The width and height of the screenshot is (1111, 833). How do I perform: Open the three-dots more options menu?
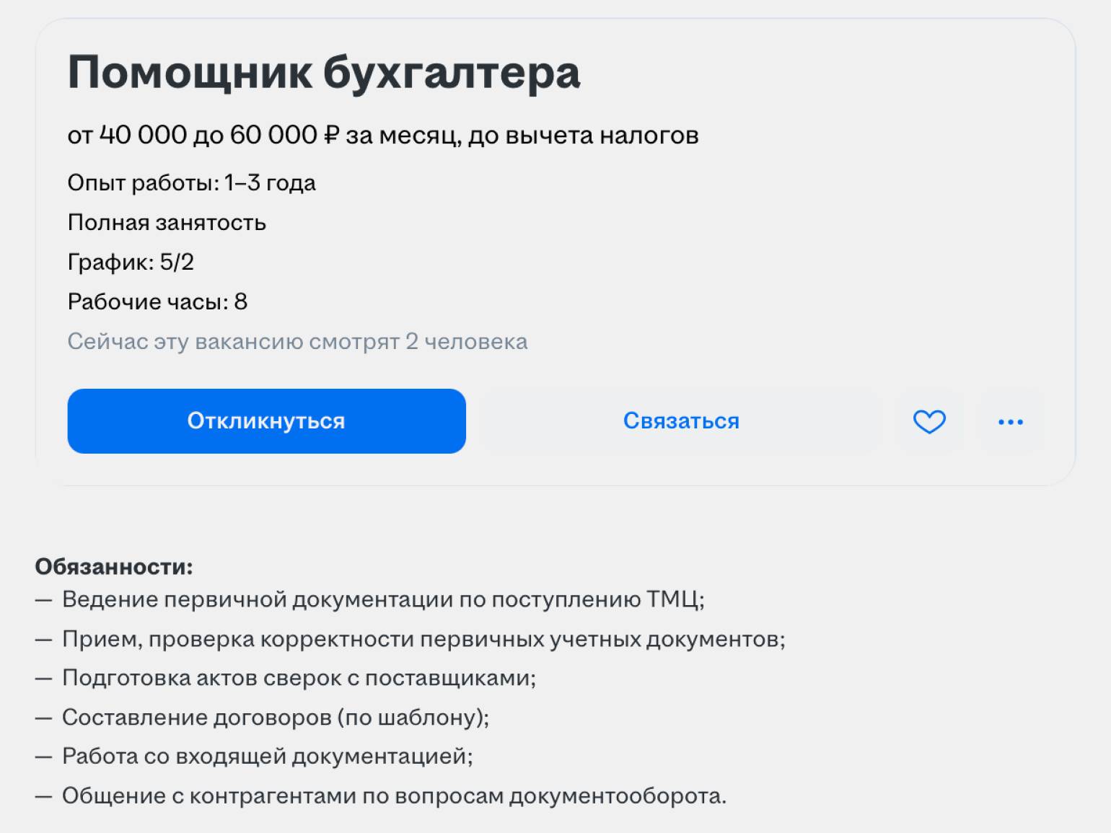click(x=1010, y=421)
